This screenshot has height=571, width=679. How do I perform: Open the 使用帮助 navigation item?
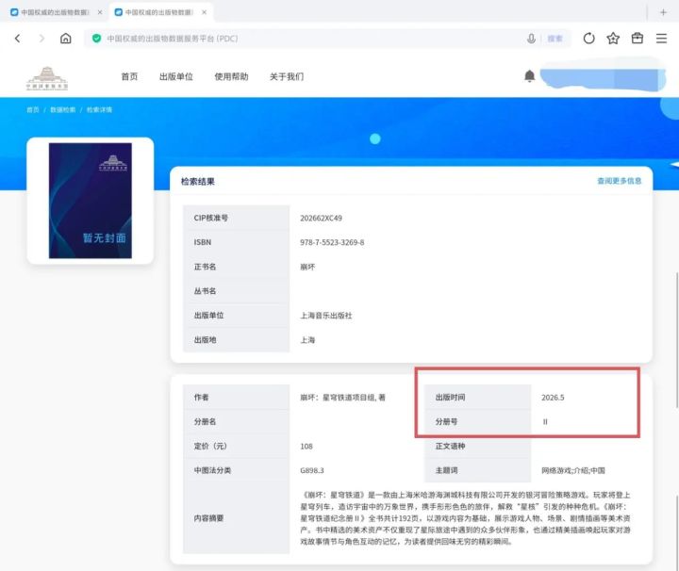(x=231, y=76)
